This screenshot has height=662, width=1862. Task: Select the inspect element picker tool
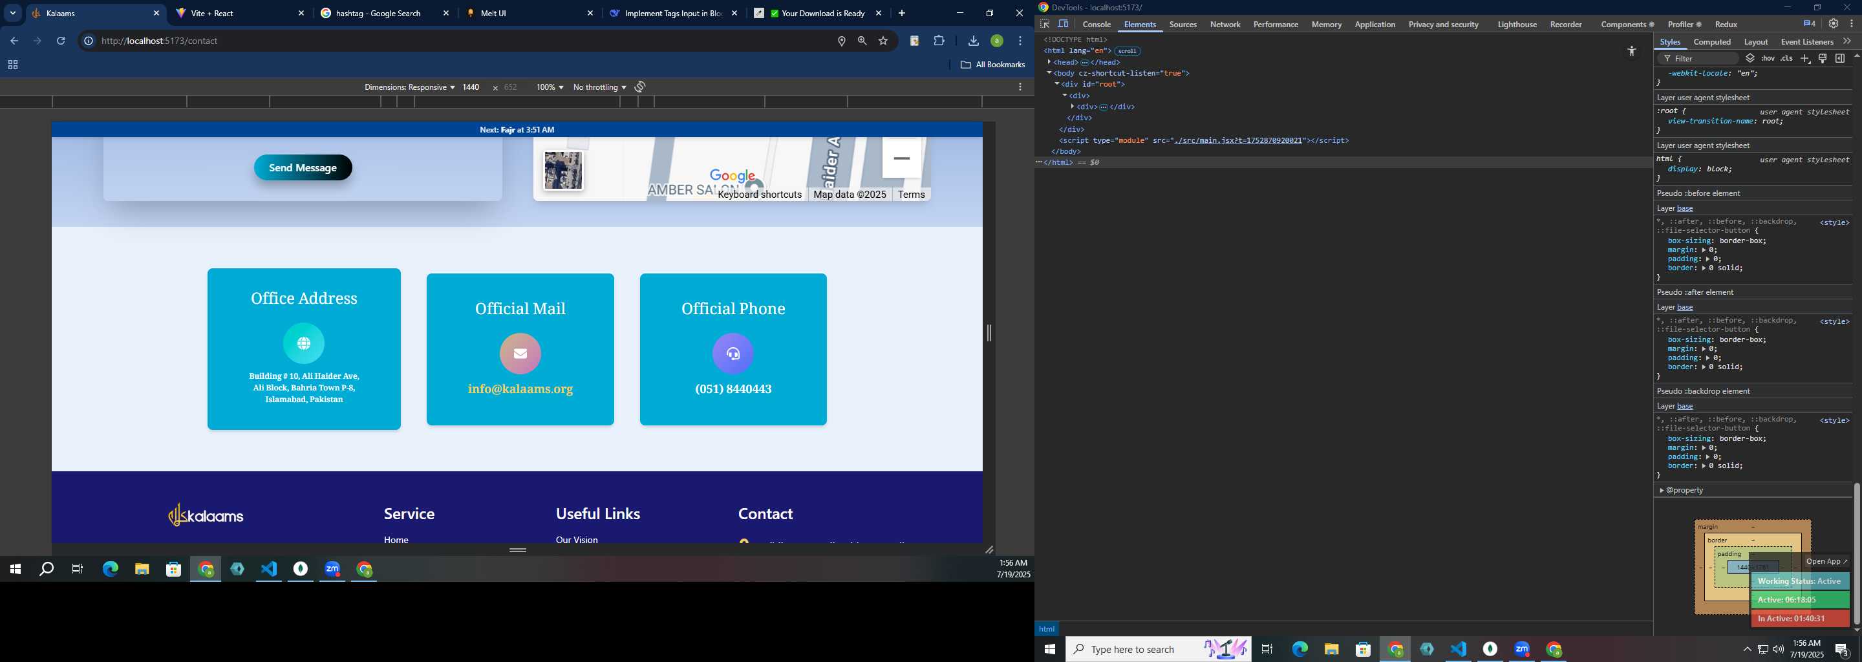coord(1045,24)
